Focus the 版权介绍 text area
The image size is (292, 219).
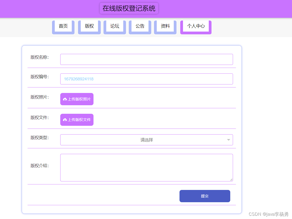pyautogui.click(x=146, y=168)
